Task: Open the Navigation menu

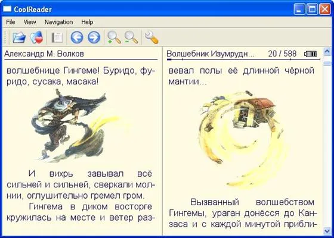Action: coord(58,22)
